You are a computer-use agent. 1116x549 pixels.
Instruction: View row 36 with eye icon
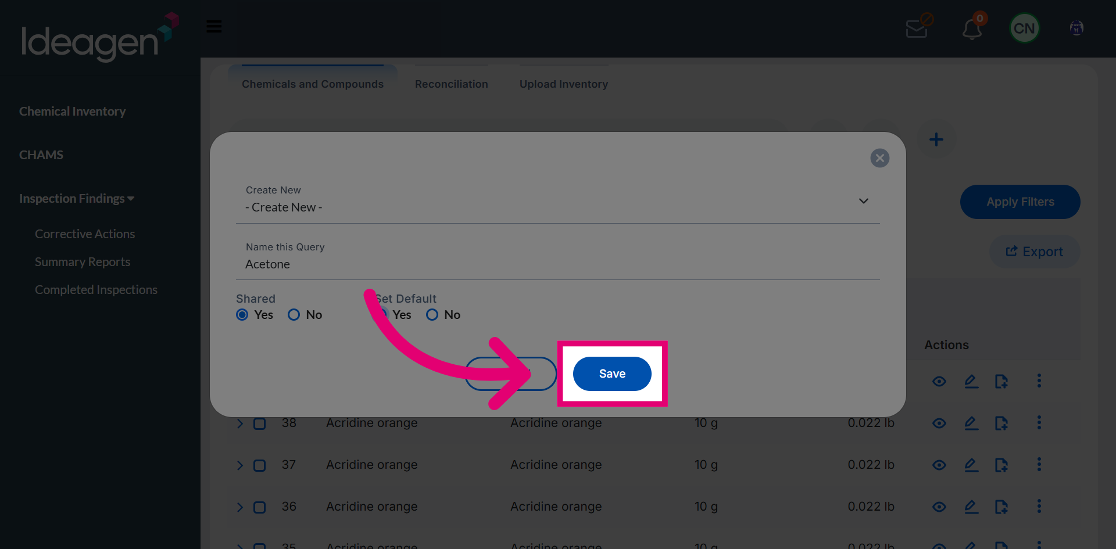coord(939,507)
